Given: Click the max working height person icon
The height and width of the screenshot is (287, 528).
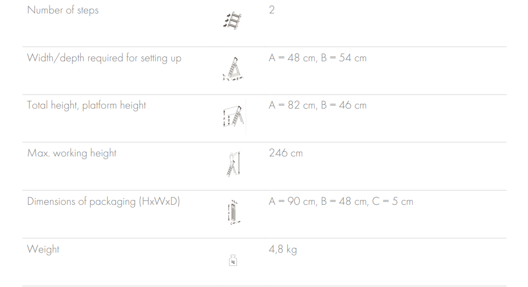Looking at the screenshot, I should (x=233, y=164).
